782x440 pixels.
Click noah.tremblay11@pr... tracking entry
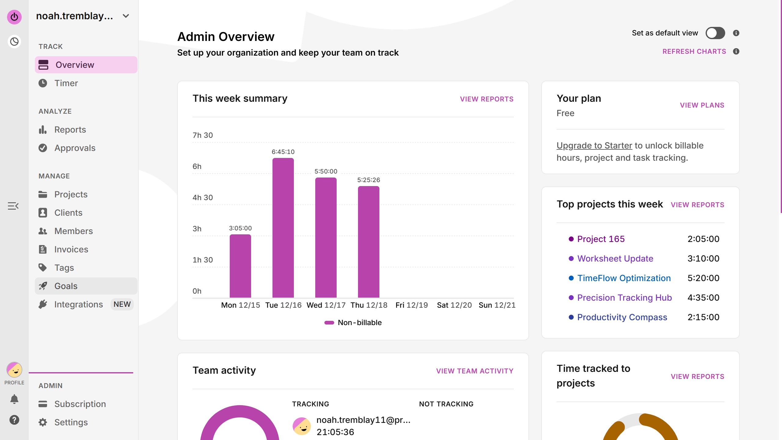click(364, 420)
